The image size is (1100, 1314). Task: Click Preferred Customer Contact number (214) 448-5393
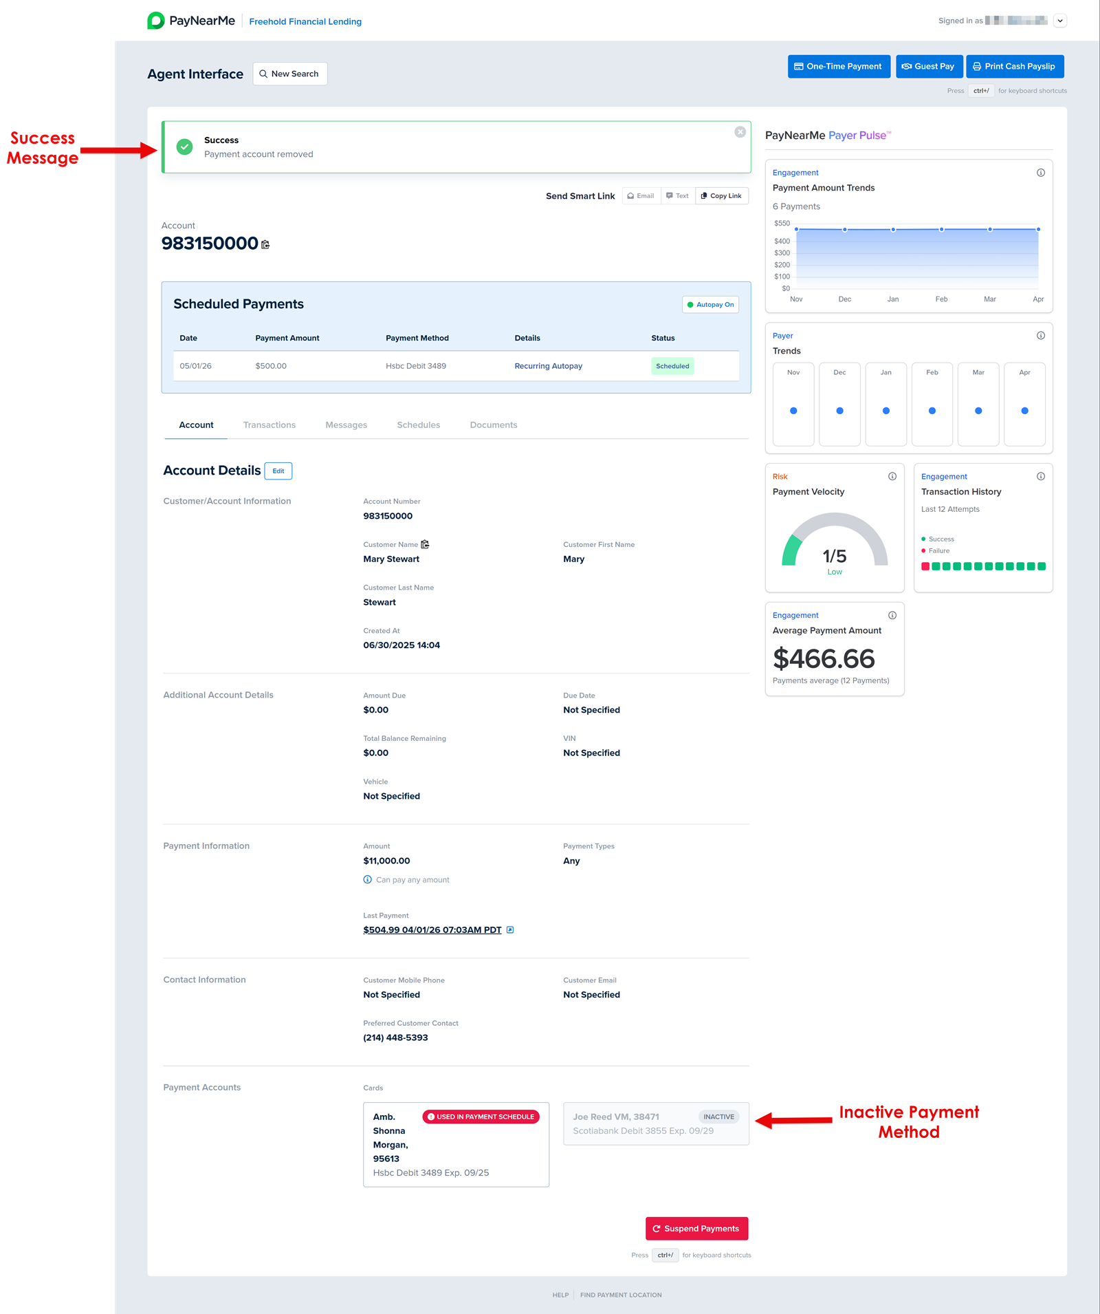(395, 1037)
